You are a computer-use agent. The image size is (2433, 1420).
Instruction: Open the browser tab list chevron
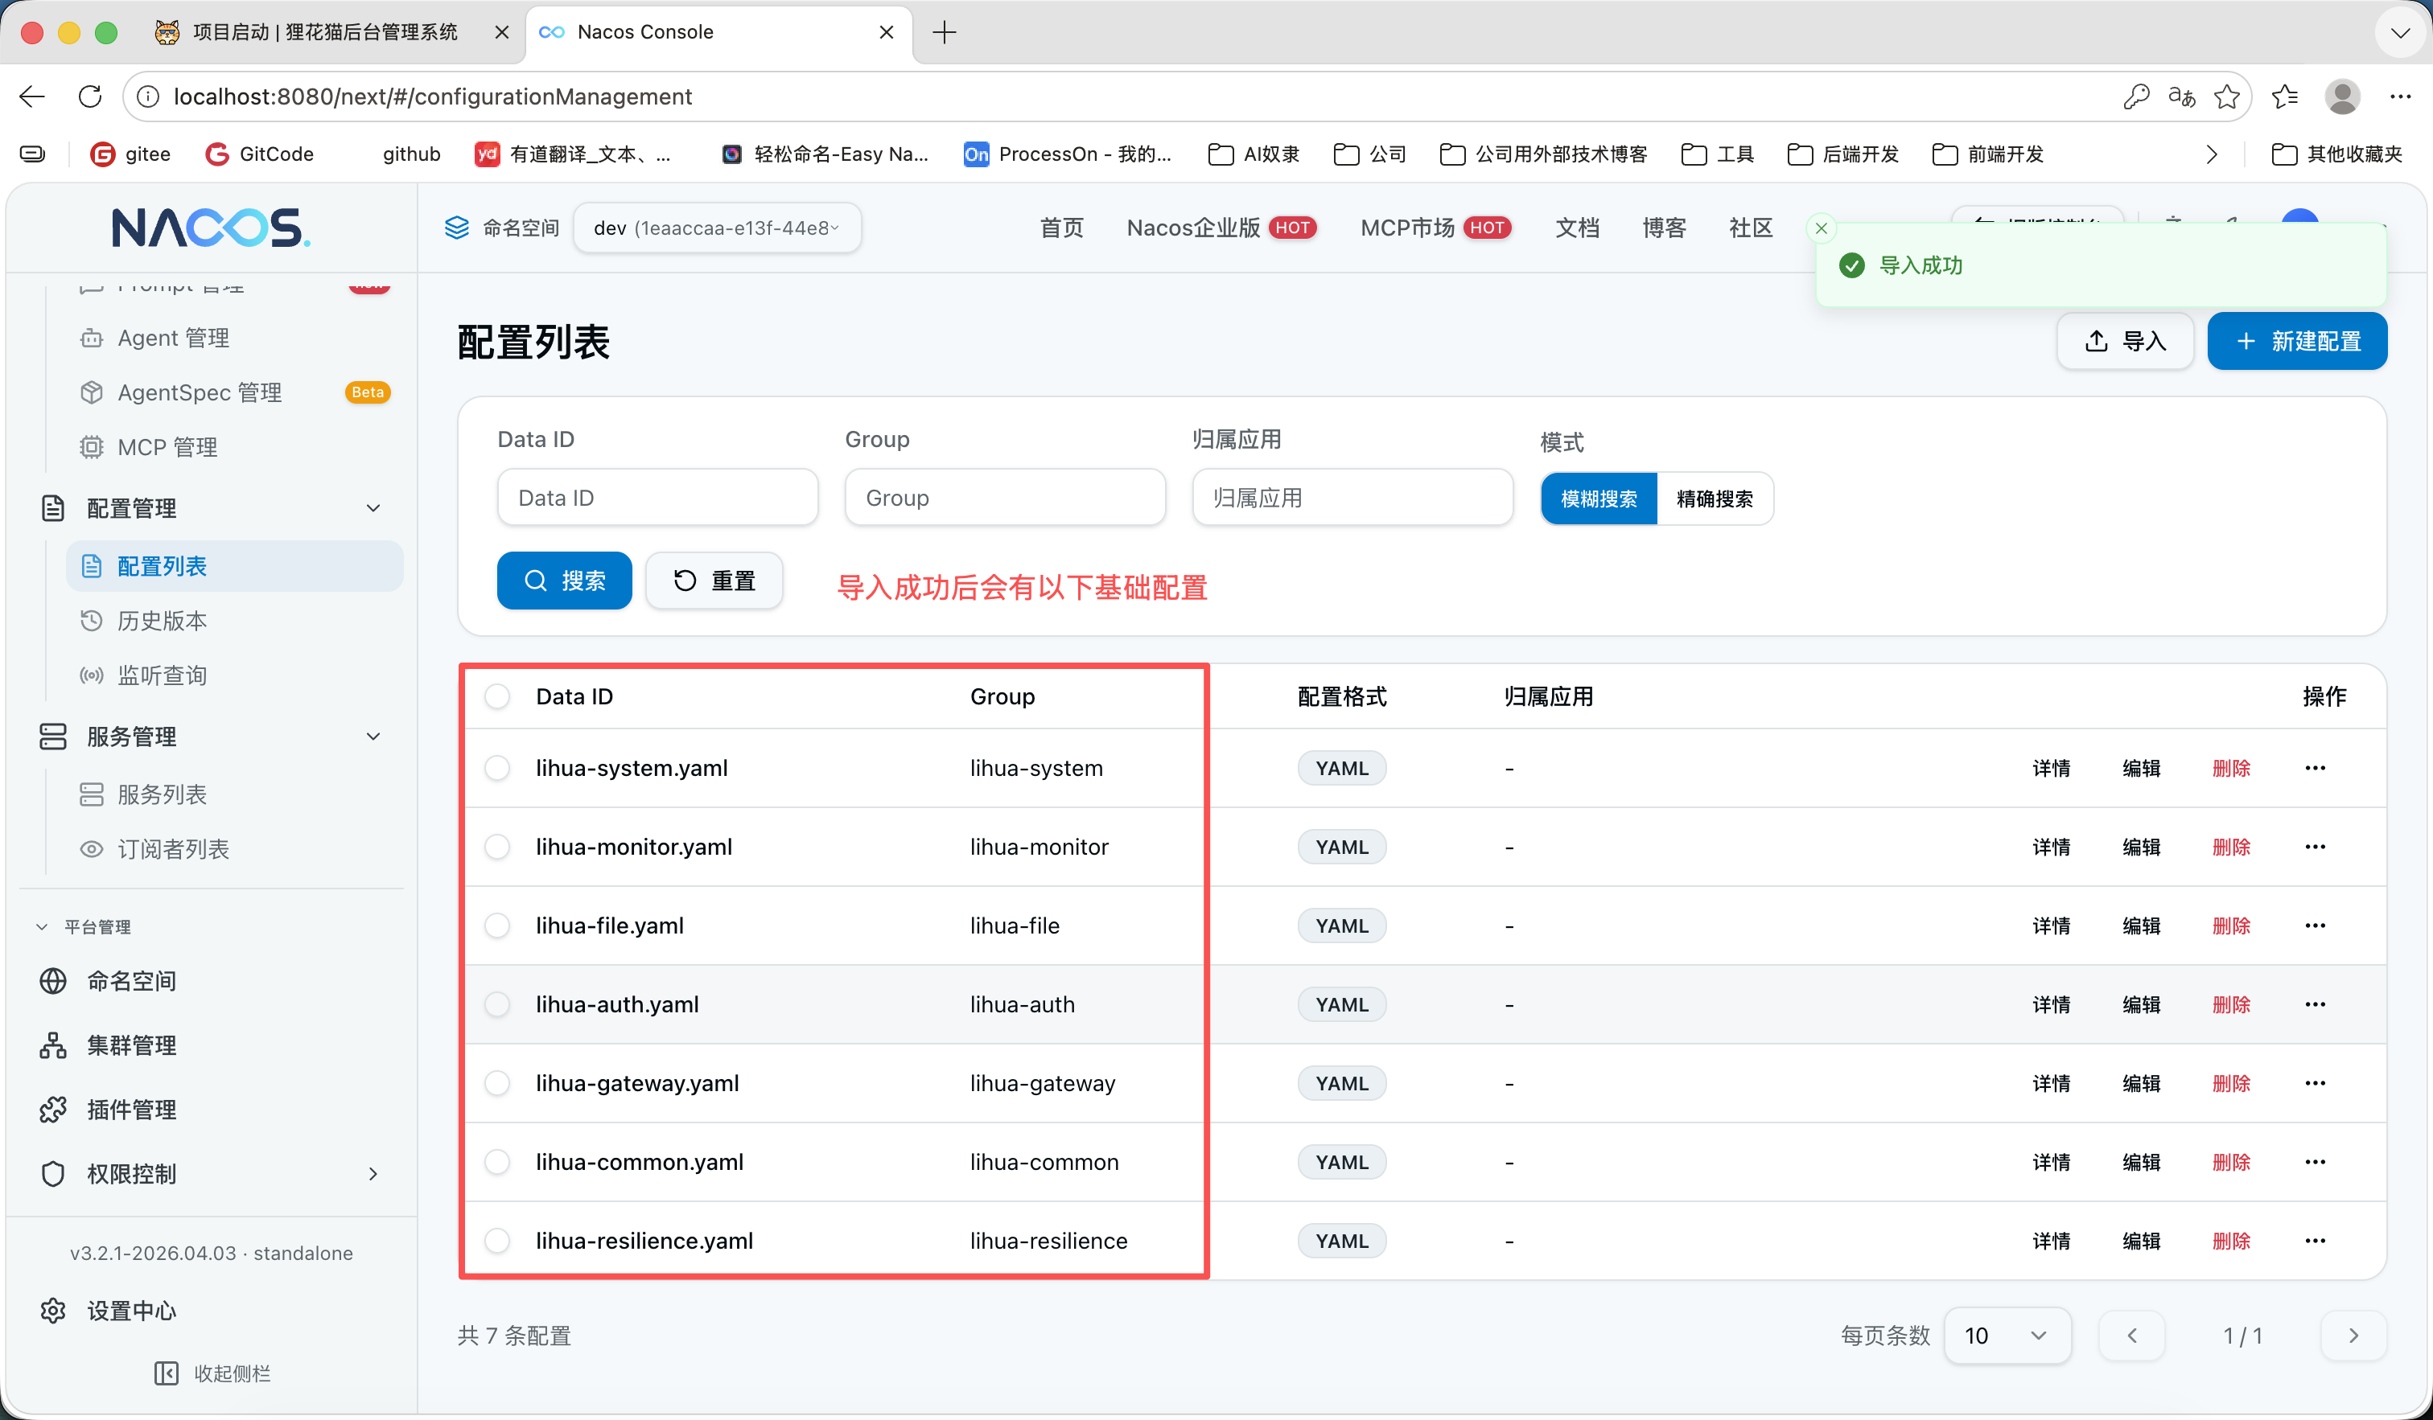point(2400,32)
